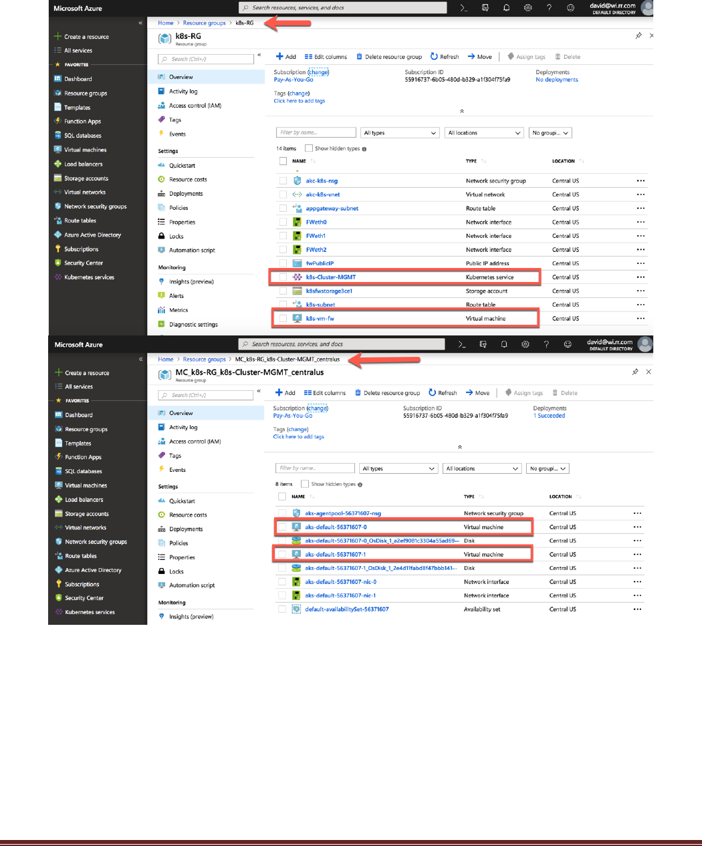Image resolution: width=702 pixels, height=846 pixels.
Task: Open No grouping dropdown in MC_k8s-RG
Action: click(548, 468)
